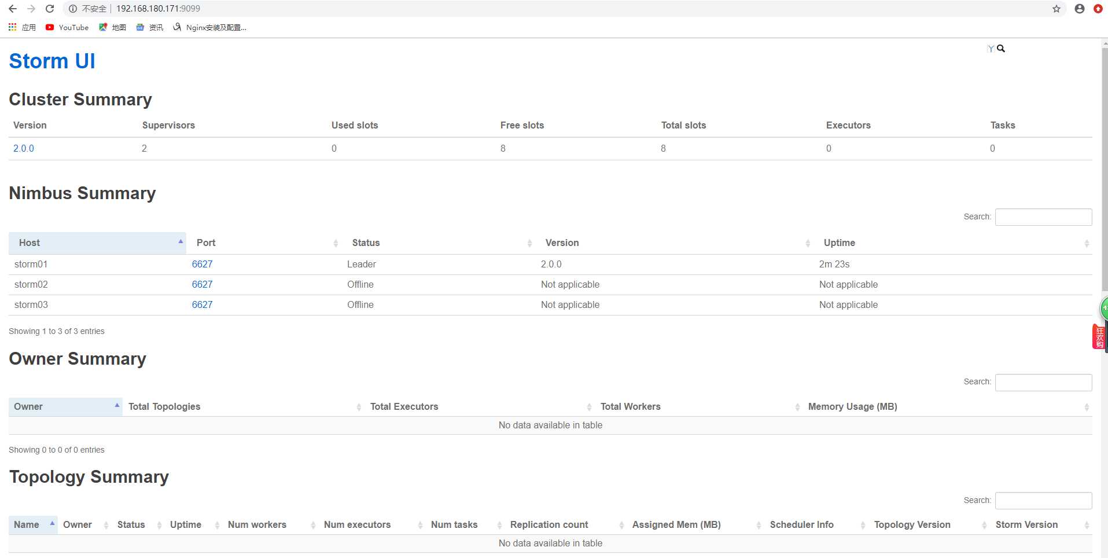Click the green floating plus widget
The width and height of the screenshot is (1108, 558).
tap(1104, 309)
